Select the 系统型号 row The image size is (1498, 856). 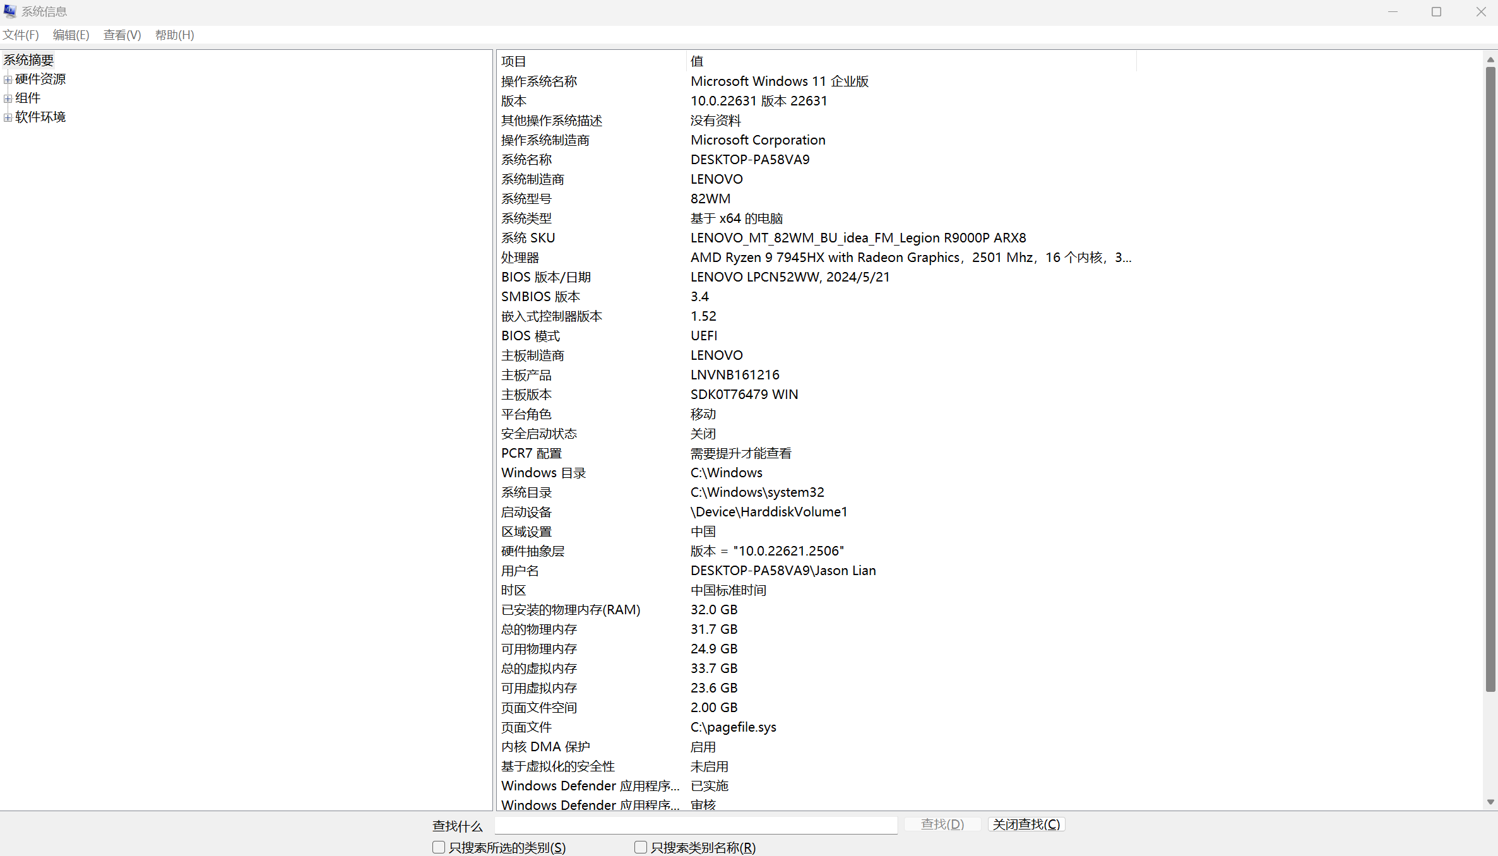click(817, 199)
